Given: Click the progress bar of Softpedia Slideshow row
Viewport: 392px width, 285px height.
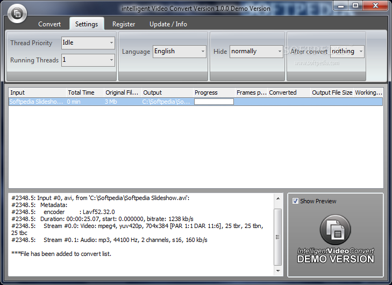Looking at the screenshot, I should [214, 102].
